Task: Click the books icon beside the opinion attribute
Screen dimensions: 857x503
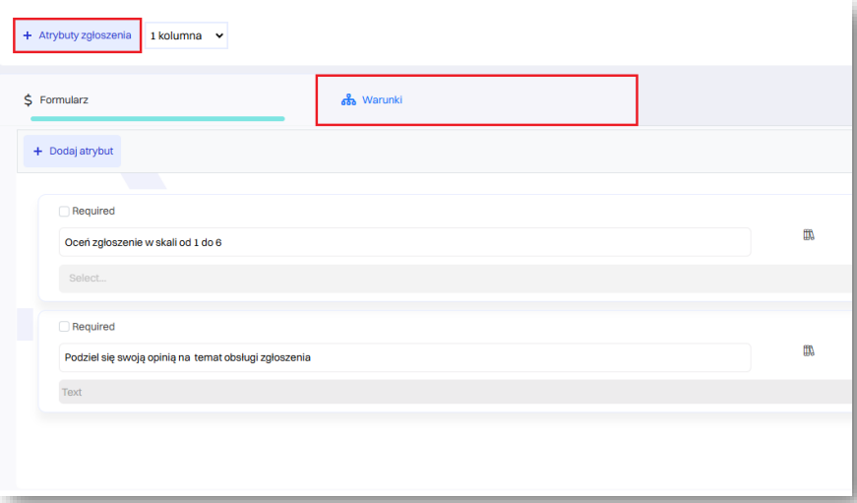Action: point(809,350)
